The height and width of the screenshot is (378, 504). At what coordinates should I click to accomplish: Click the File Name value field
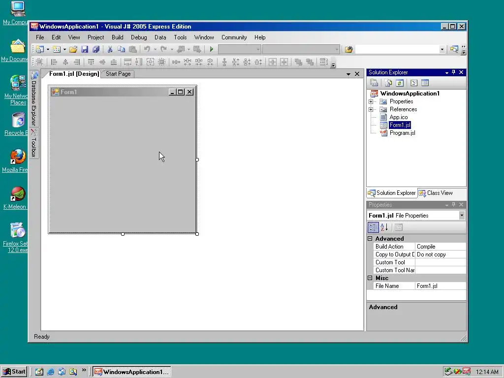coord(441,286)
